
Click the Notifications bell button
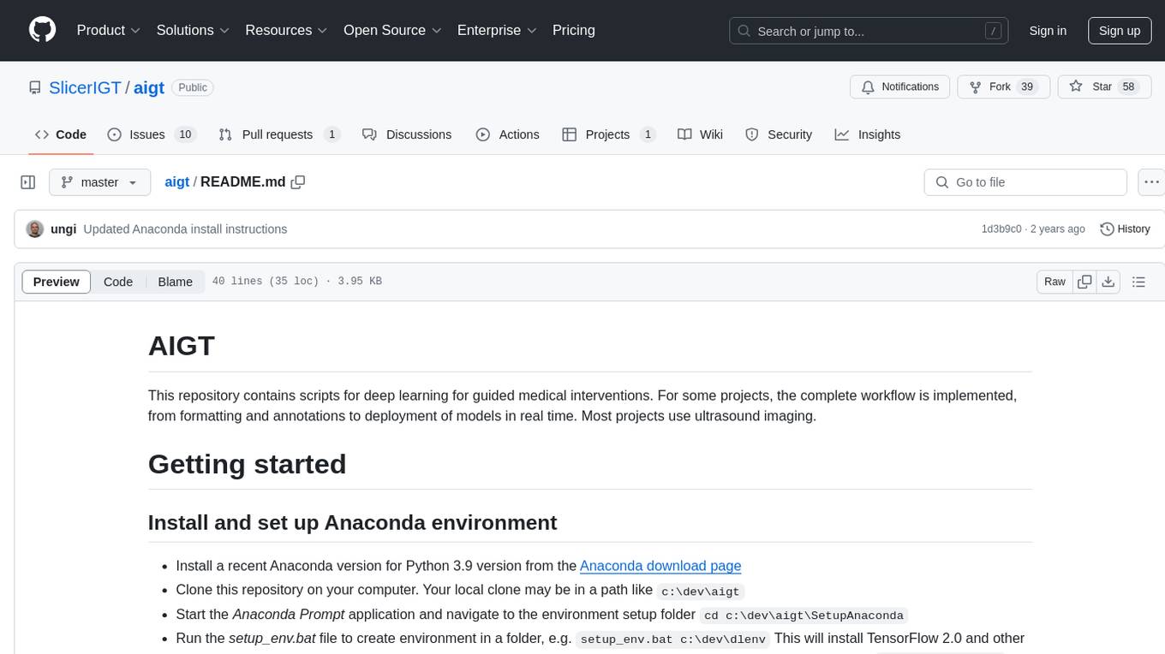point(900,86)
